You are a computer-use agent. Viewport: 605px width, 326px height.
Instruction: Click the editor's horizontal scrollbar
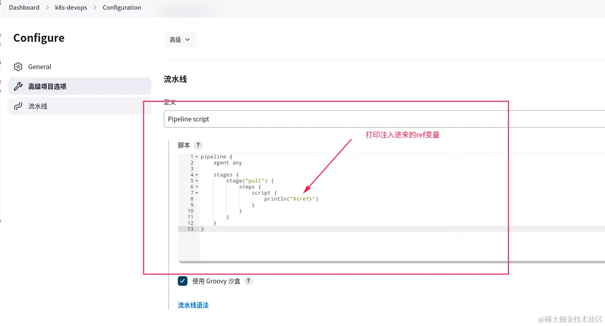click(391, 262)
